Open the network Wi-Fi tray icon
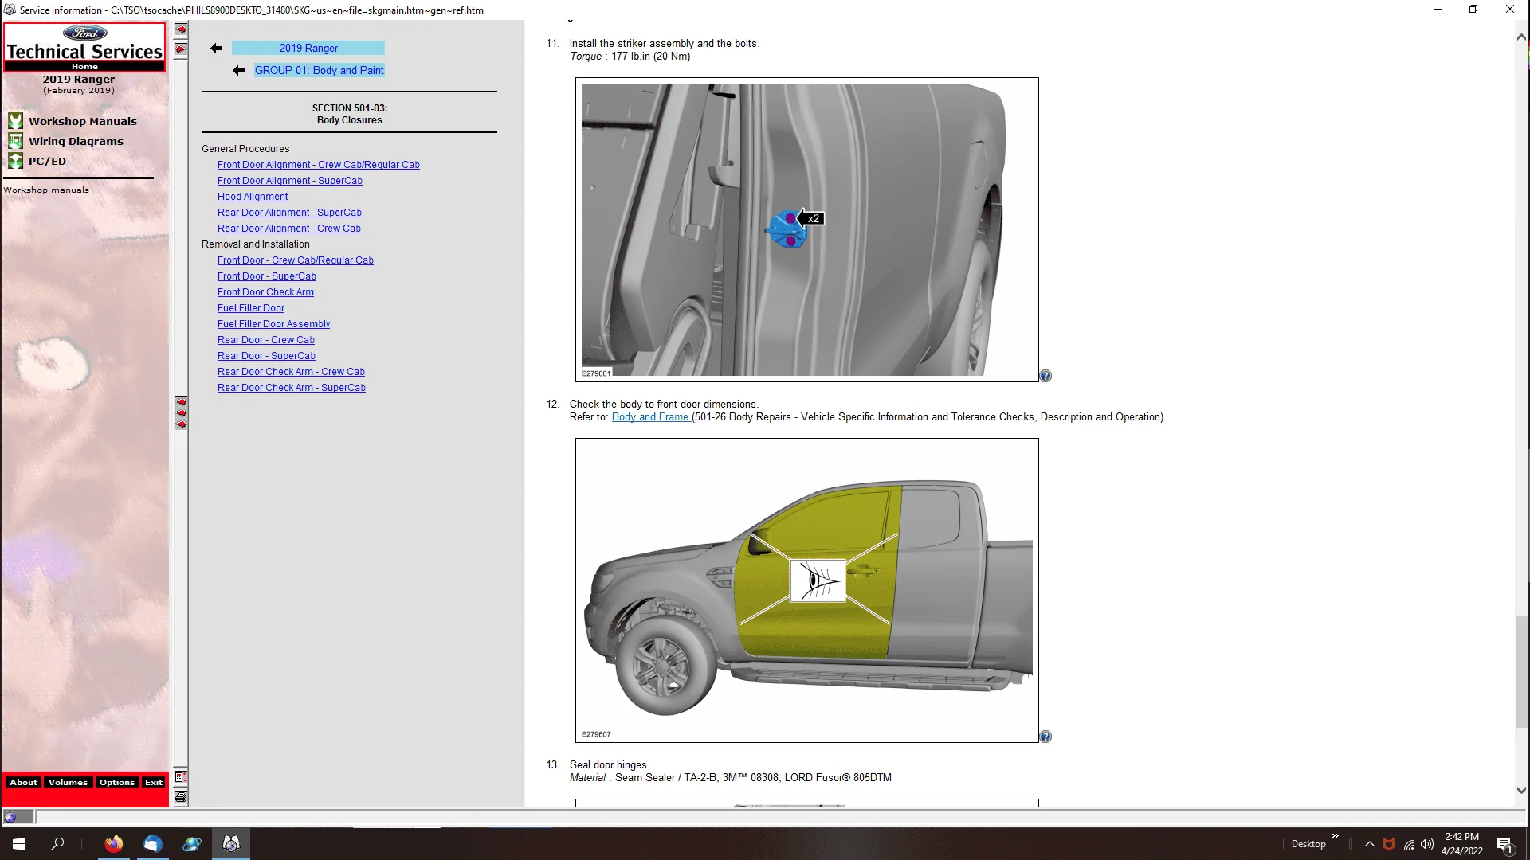This screenshot has height=860, width=1530. pyautogui.click(x=1409, y=844)
